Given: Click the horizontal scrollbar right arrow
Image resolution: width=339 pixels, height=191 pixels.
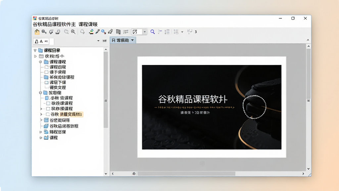Looking at the screenshot, I should pos(303,174).
